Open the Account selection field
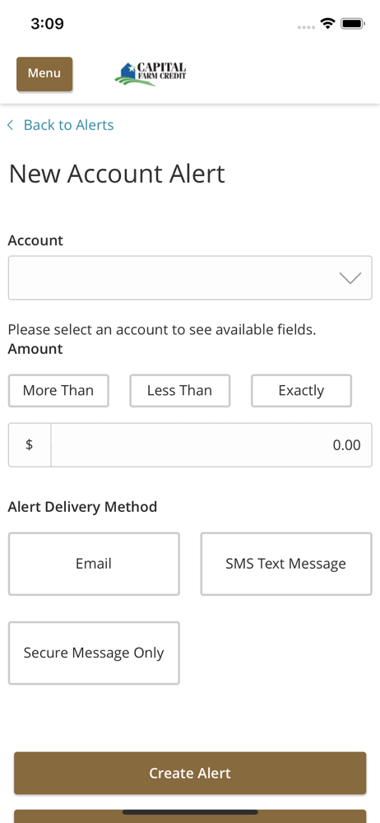The image size is (380, 823). [x=190, y=277]
